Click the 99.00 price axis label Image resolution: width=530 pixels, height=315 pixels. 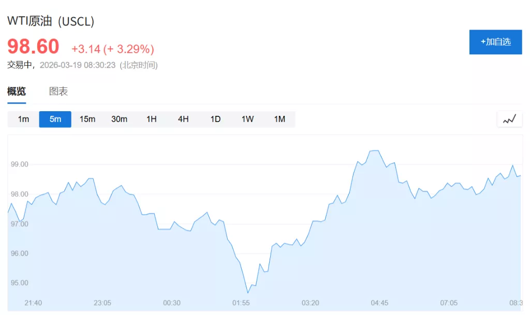[20, 164]
